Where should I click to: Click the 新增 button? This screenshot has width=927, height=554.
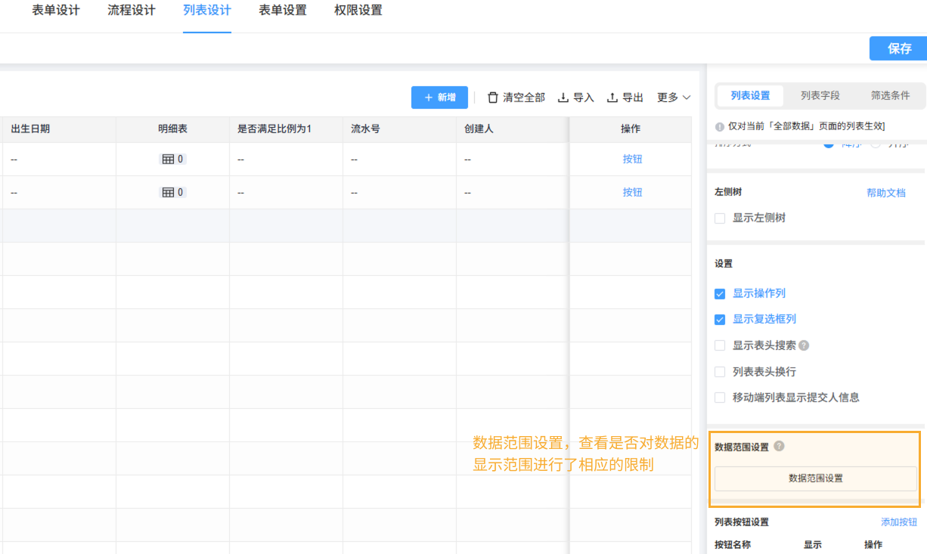coord(439,97)
